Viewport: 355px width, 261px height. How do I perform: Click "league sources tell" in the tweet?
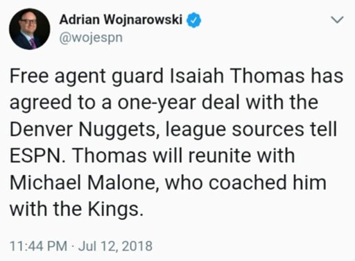pyautogui.click(x=251, y=129)
